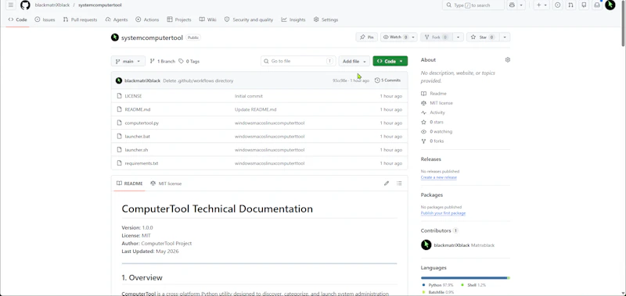Viewport: 626px width, 296px height.
Task: Open the Activity link in About
Action: tap(434, 112)
